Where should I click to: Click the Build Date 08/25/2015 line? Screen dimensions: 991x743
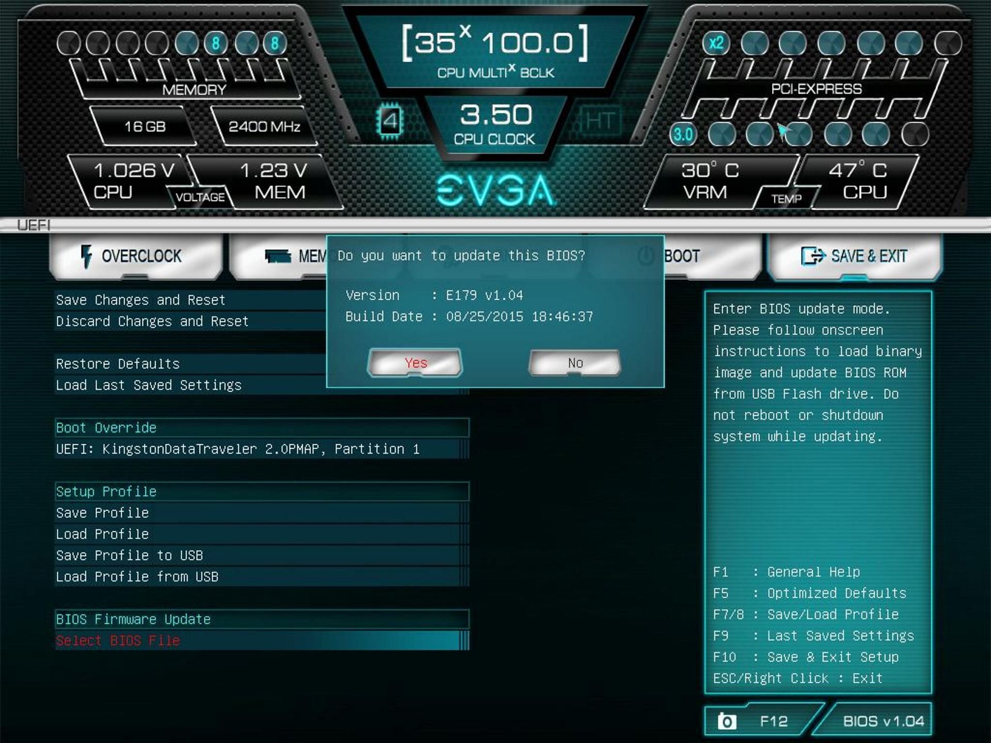pos(469,316)
